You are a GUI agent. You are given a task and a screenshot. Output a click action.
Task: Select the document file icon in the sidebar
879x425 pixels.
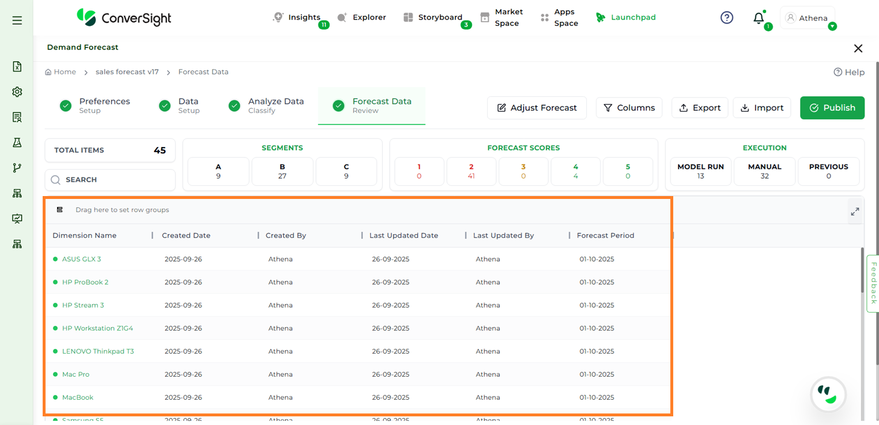17,66
